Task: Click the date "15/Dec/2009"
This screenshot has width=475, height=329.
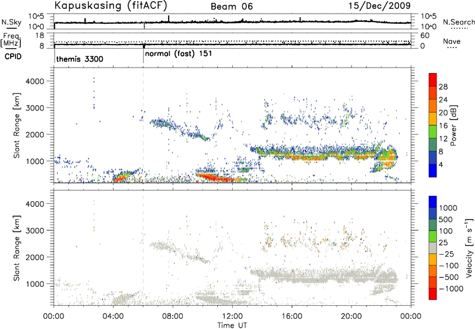Action: 379,5
